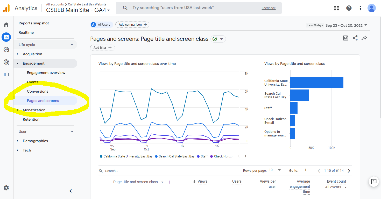Open the Explore icon in left rail
The height and width of the screenshot is (200, 381).
6,50
